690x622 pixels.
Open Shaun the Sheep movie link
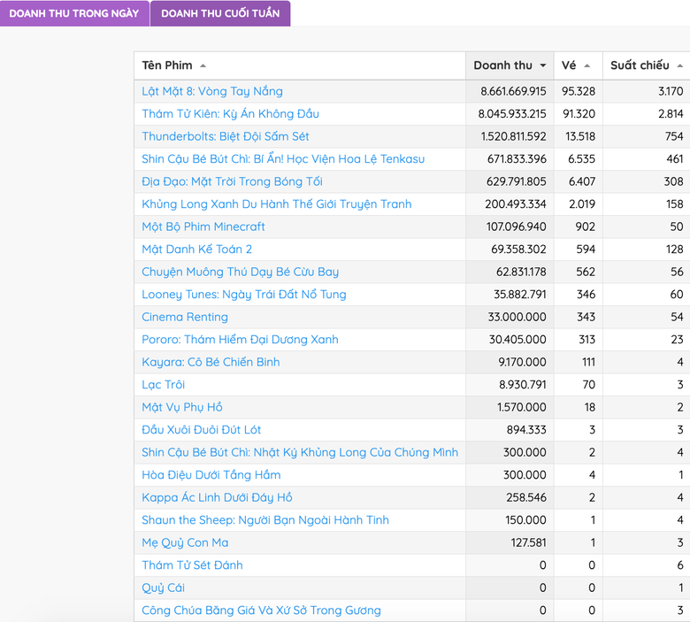265,520
